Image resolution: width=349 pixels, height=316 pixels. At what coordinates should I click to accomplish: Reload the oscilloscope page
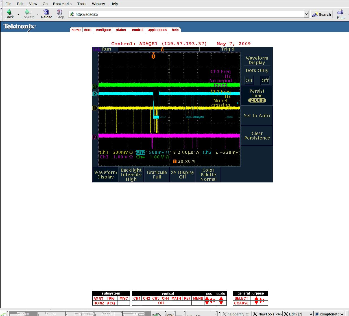[47, 14]
